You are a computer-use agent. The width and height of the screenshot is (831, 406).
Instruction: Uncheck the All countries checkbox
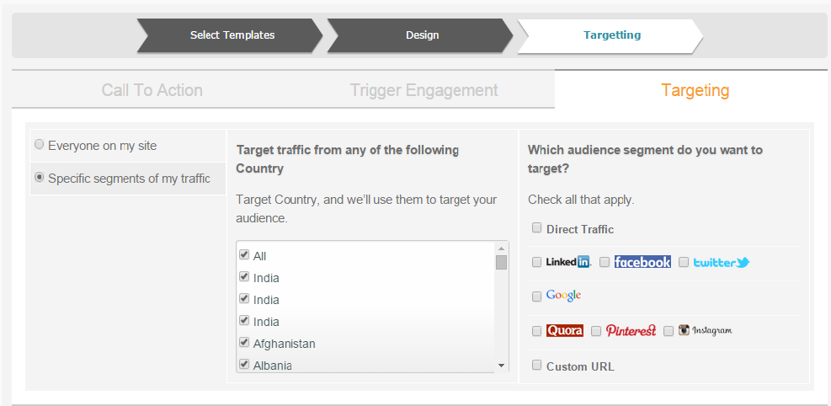[244, 255]
